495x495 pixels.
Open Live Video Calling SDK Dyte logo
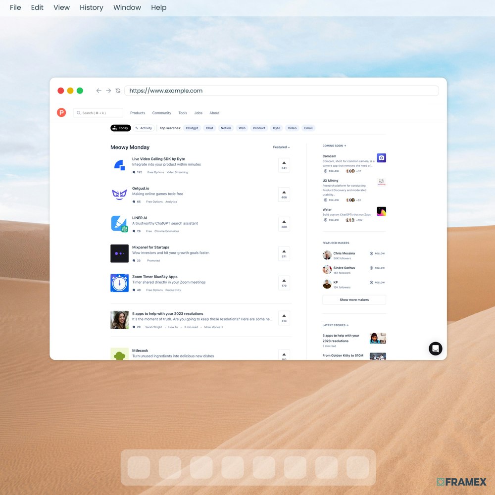119,165
